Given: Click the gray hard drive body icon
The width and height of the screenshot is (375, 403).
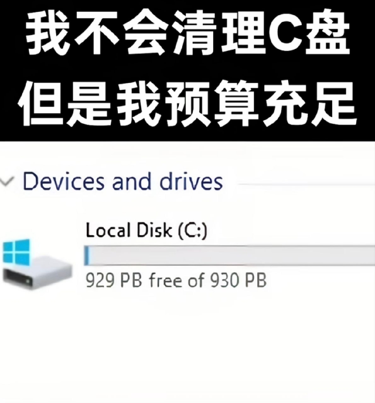Looking at the screenshot, I should point(37,275).
